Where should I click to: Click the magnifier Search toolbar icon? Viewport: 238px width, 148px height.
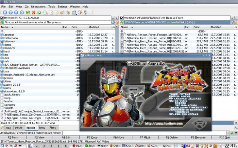click(x=45, y=13)
